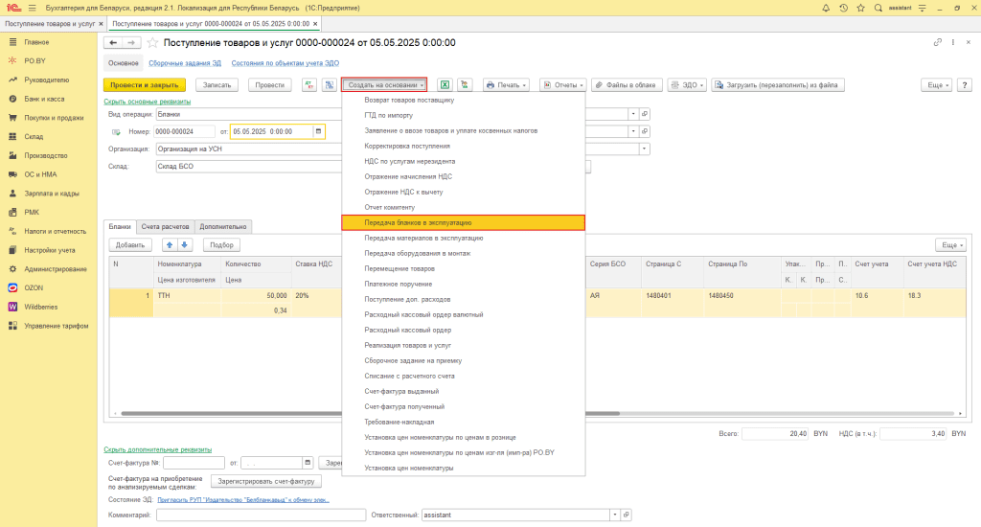Click Провести и закрыть button

tap(145, 85)
